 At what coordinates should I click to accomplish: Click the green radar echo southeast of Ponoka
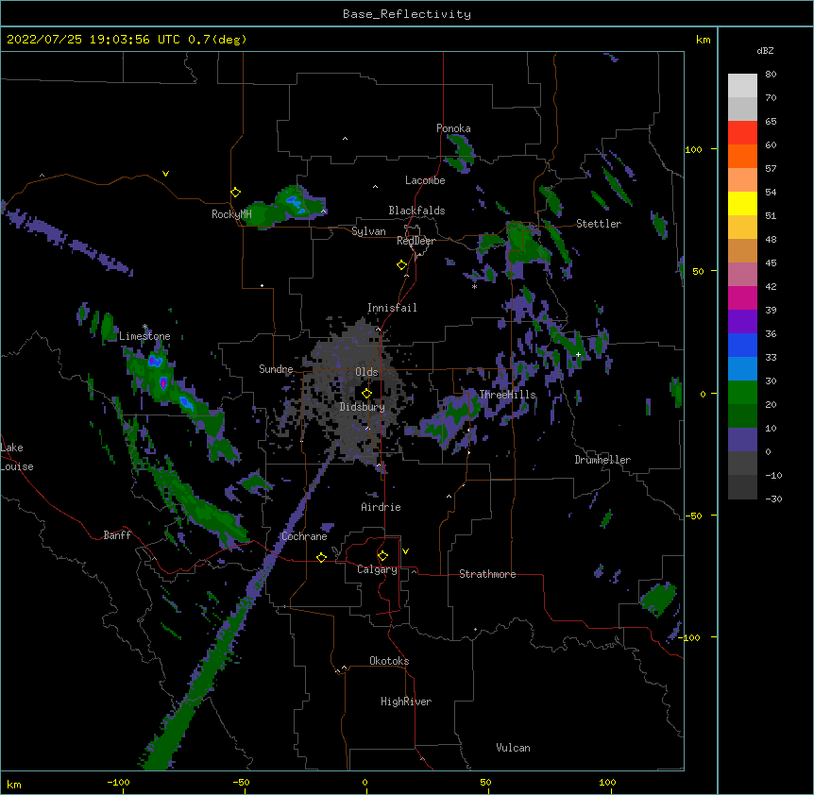click(x=461, y=151)
